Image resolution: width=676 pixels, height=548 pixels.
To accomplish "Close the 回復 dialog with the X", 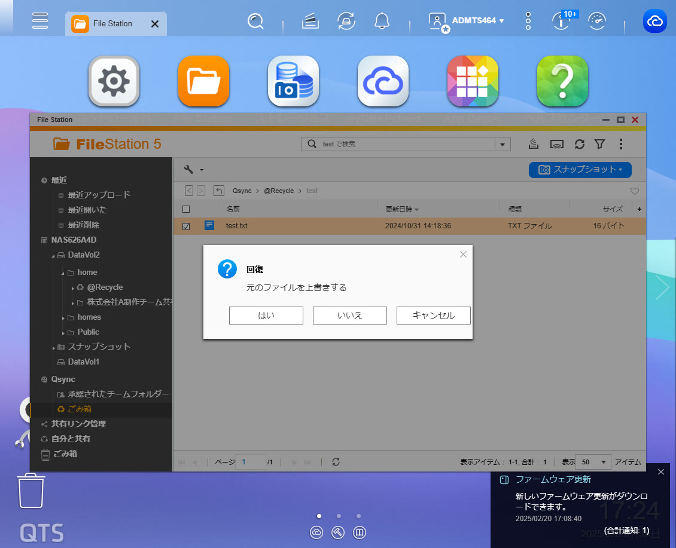I will (x=464, y=254).
